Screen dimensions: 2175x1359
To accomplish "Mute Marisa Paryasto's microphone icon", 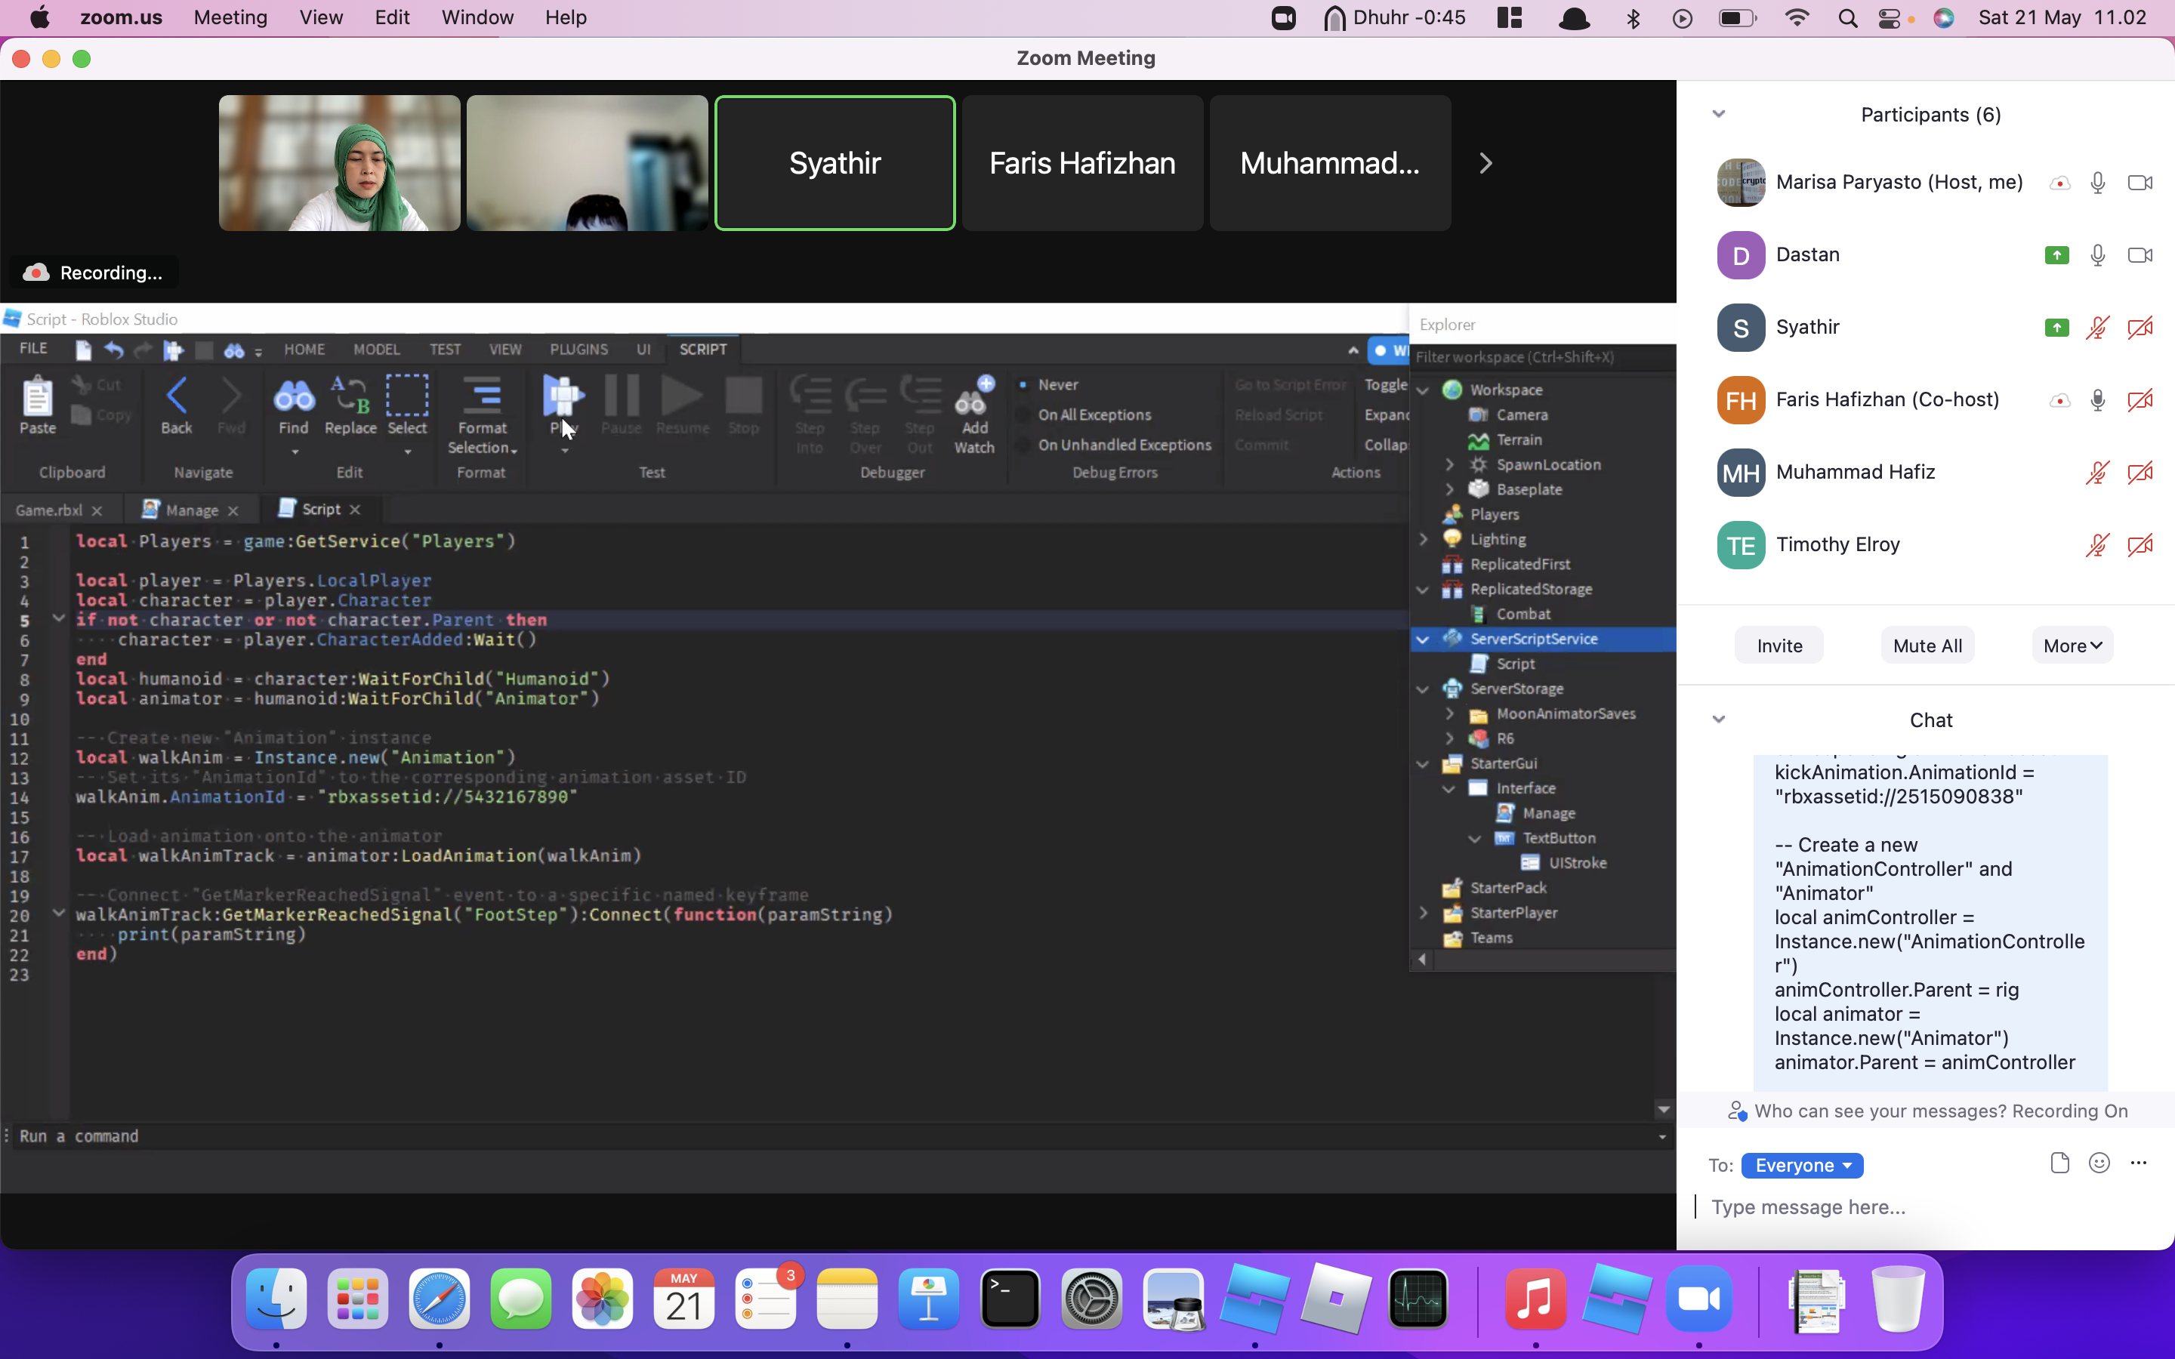I will pyautogui.click(x=2098, y=183).
